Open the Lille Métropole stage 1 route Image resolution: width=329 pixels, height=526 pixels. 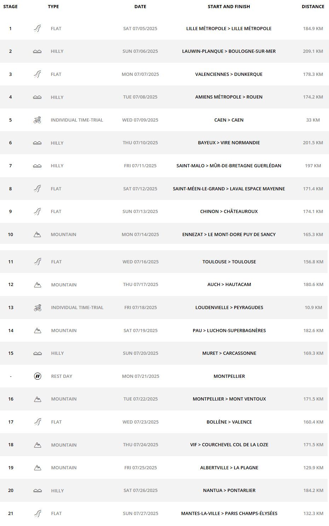(229, 28)
